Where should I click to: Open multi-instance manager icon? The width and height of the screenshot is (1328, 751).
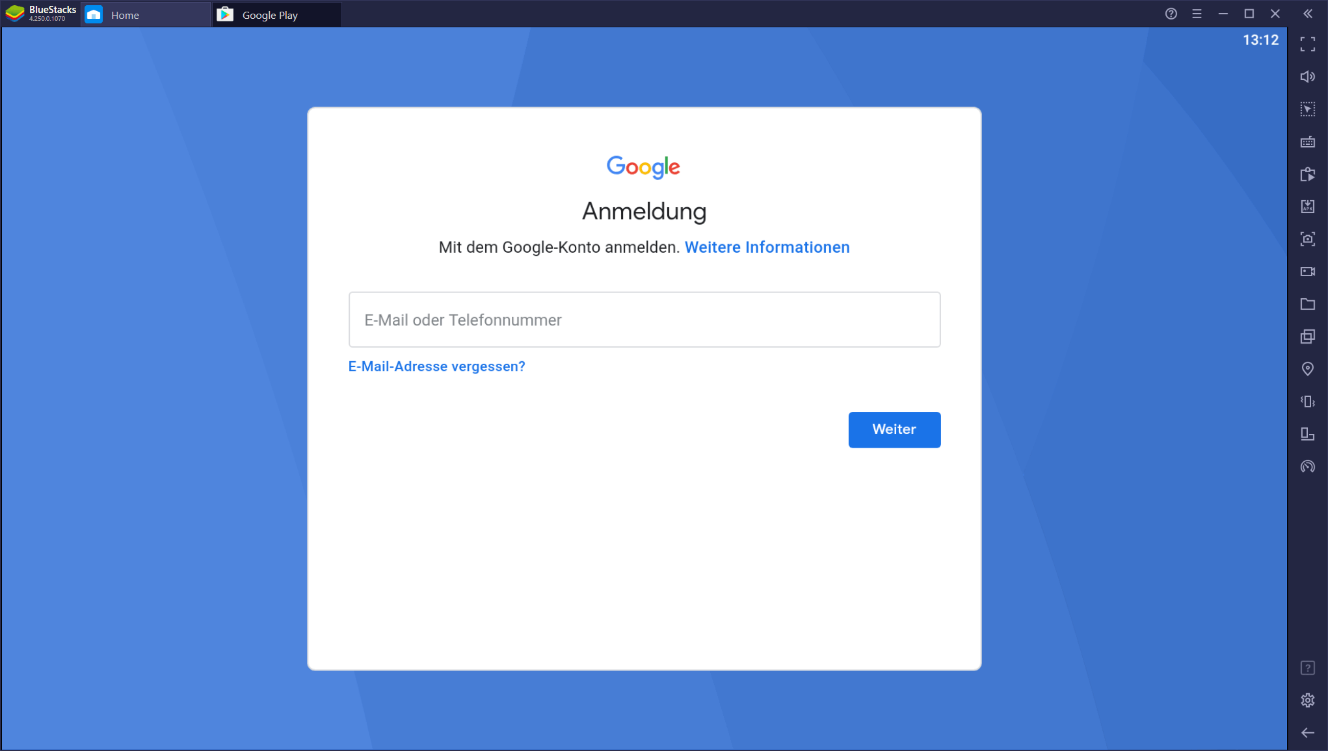pyautogui.click(x=1307, y=337)
